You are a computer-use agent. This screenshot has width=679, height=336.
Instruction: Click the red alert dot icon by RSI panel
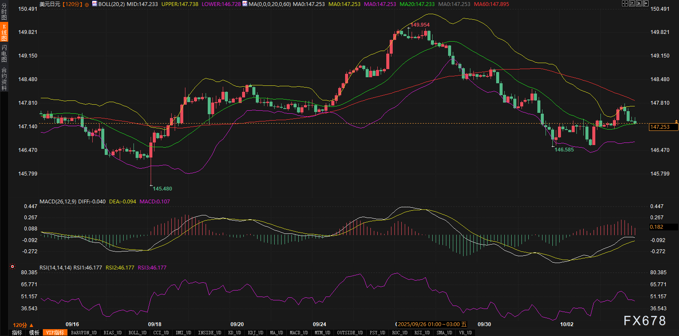[12, 266]
